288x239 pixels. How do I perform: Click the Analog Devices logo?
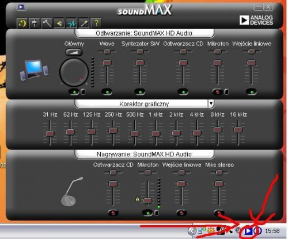[x=256, y=20]
